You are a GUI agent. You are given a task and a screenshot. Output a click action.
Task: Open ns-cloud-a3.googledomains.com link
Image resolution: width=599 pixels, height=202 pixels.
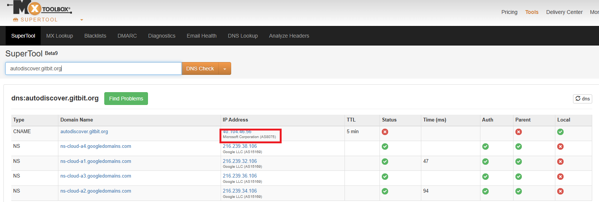(x=96, y=176)
